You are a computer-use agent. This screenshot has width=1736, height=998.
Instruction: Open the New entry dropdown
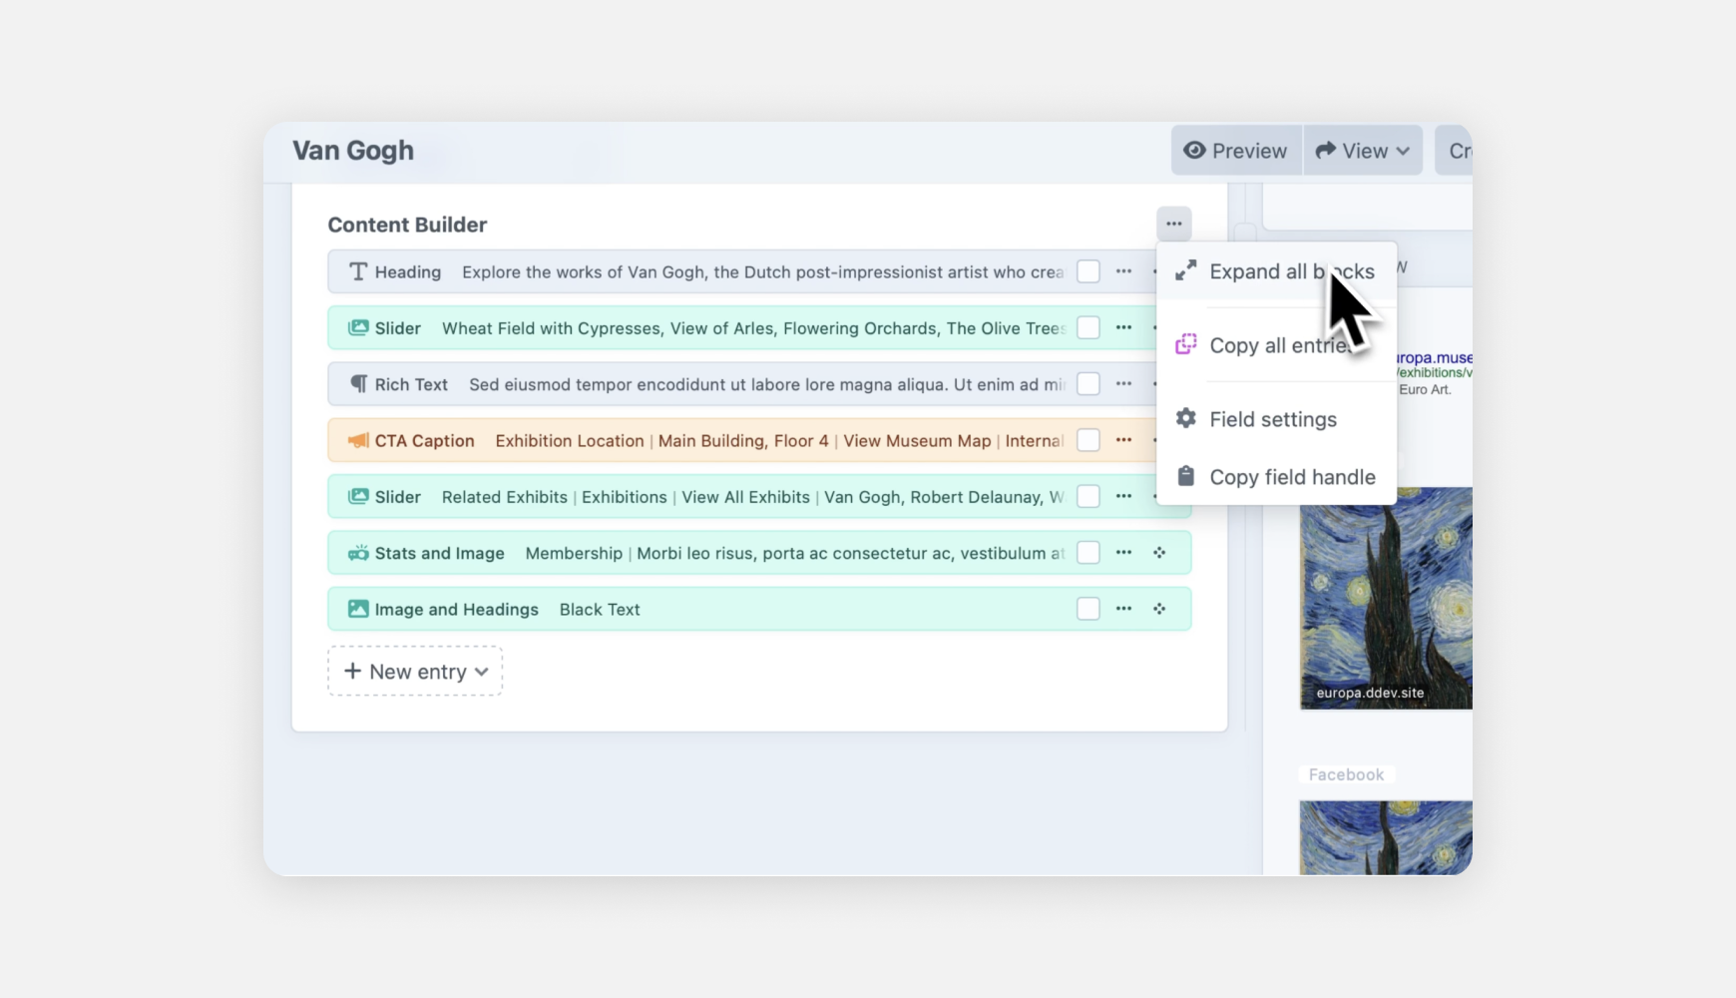pyautogui.click(x=415, y=672)
